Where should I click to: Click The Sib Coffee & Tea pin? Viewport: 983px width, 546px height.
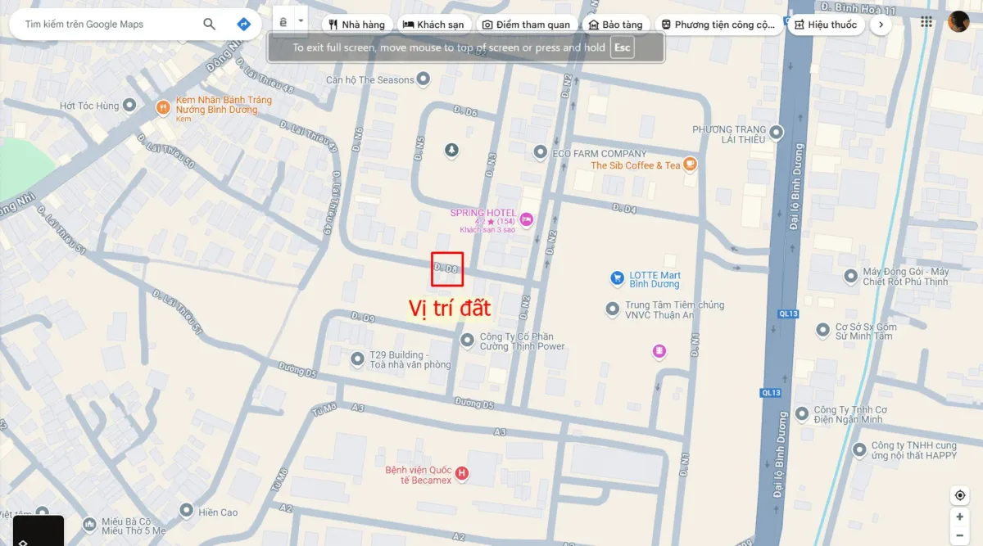tap(691, 165)
